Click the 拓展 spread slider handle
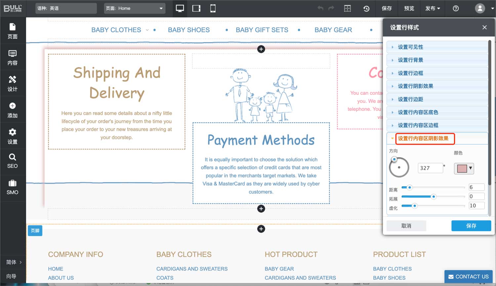The image size is (496, 286). click(434, 197)
